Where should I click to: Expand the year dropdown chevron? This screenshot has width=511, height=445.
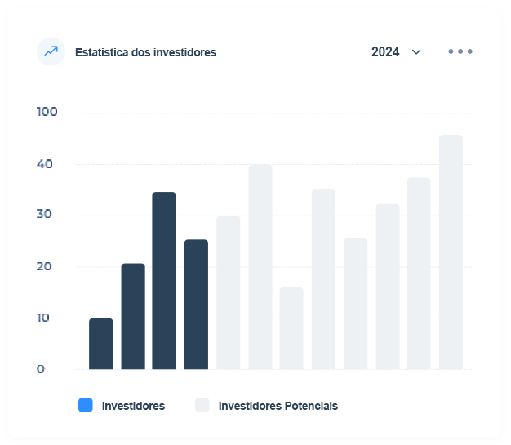point(416,52)
